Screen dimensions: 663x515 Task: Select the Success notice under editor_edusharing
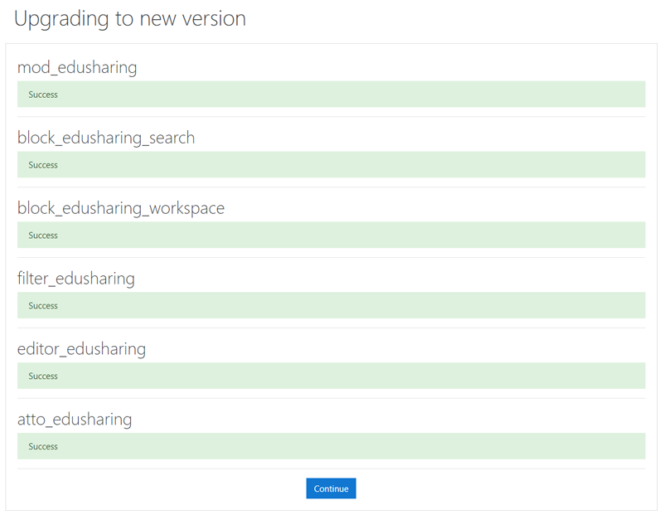pos(331,377)
